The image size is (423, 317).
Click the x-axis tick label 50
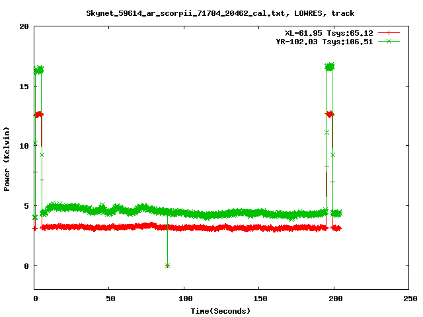point(110,299)
